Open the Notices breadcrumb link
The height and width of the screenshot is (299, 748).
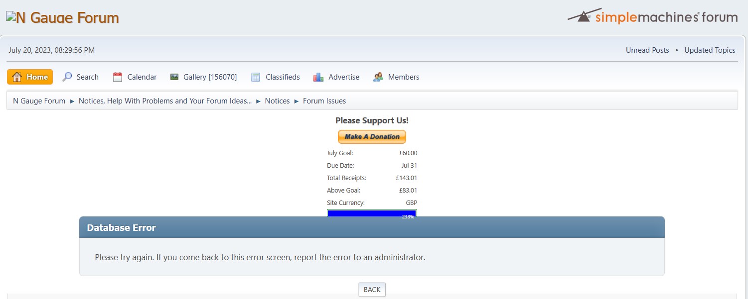pos(277,101)
